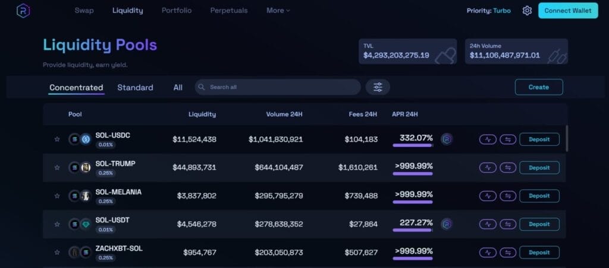Click the 0.25% fee badge of SOL-TRUMP
Image resolution: width=609 pixels, height=268 pixels.
106,173
